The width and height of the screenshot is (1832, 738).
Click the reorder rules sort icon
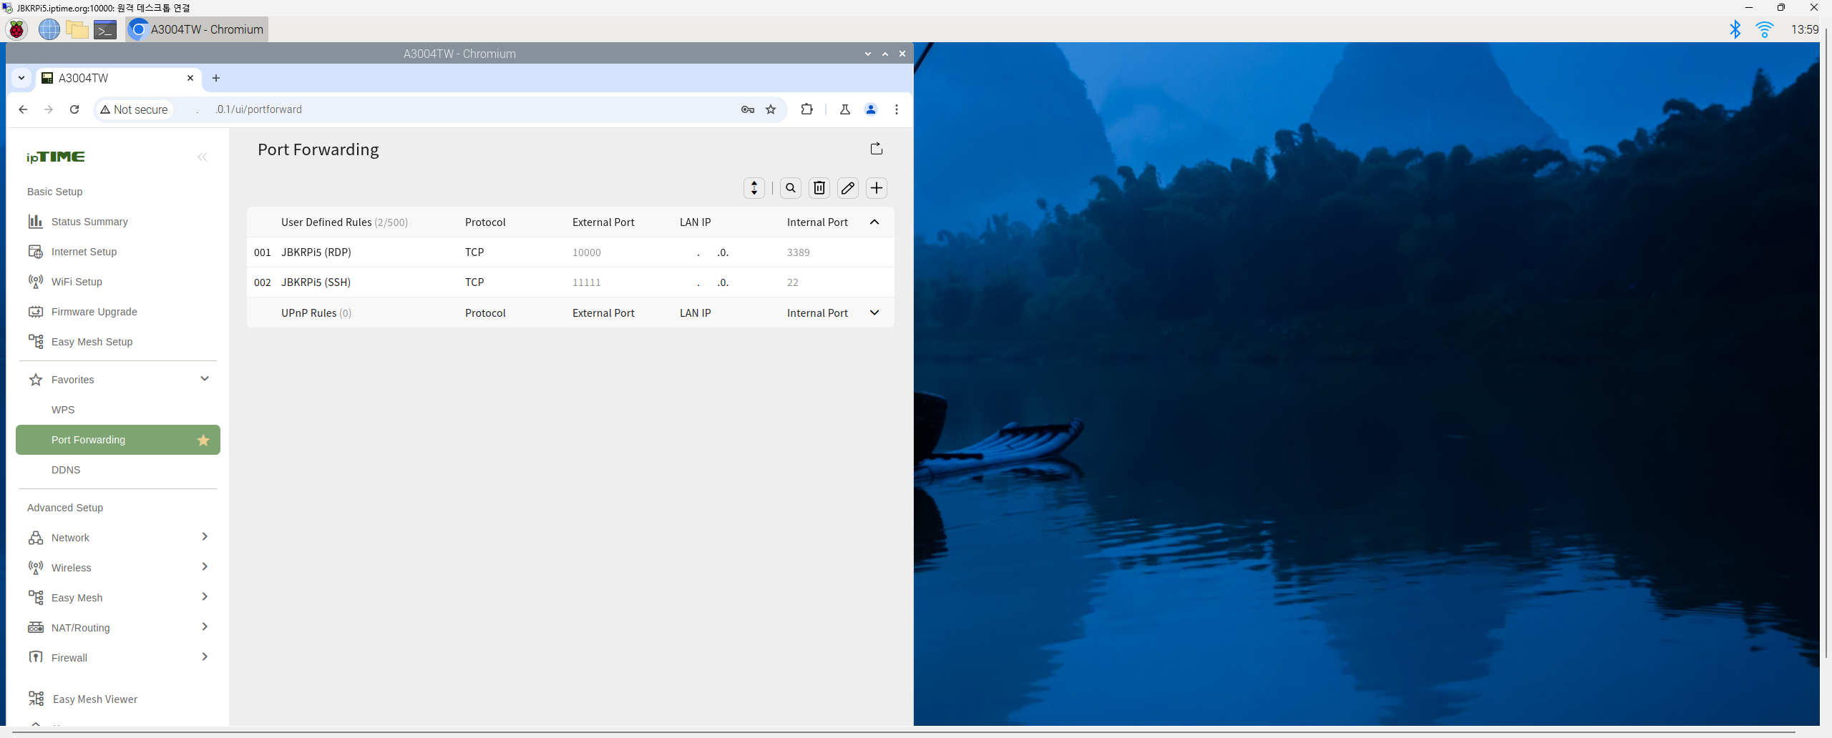click(754, 188)
